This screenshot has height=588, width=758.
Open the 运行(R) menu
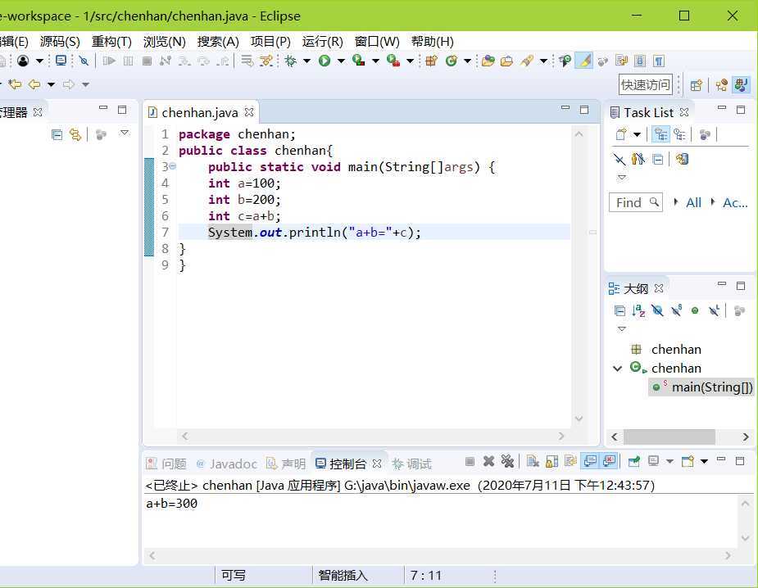tap(322, 42)
